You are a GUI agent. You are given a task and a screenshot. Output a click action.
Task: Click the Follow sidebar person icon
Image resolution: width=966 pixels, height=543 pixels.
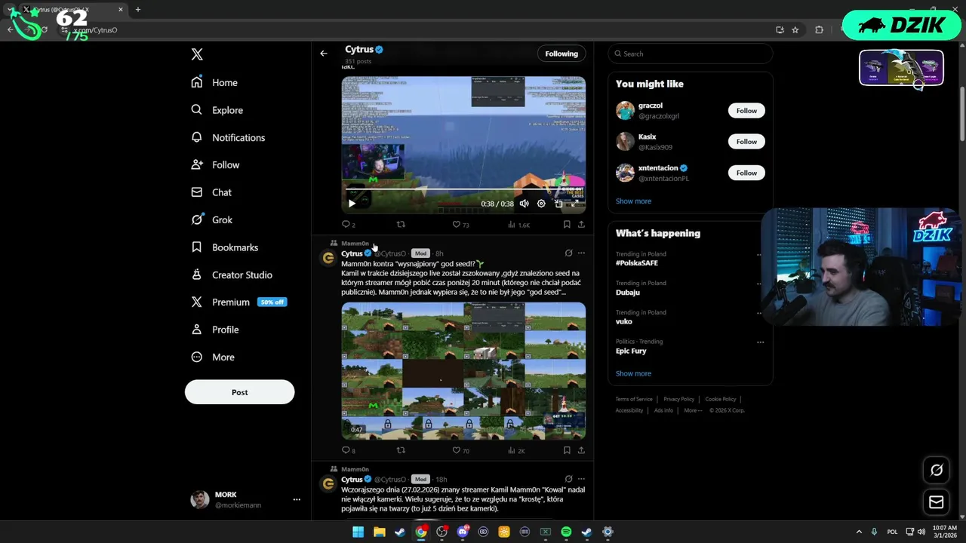[x=197, y=164]
